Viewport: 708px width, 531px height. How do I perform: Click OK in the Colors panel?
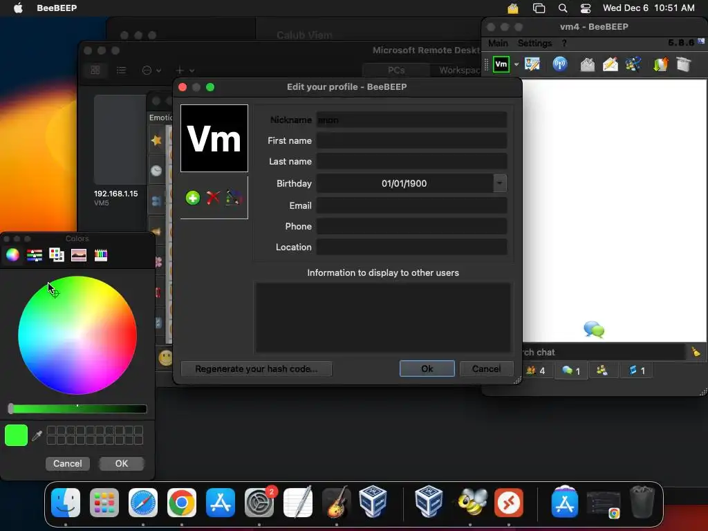tap(122, 464)
